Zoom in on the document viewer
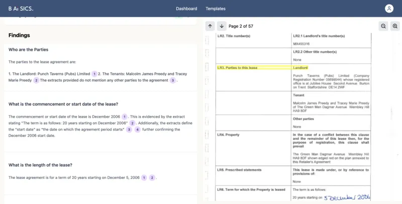402x204 pixels. 395,26
